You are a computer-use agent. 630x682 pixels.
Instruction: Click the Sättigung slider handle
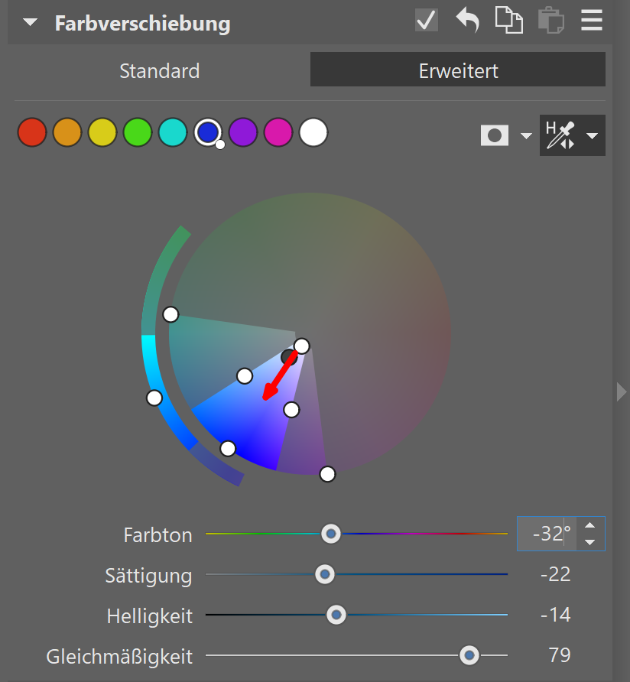pos(325,573)
